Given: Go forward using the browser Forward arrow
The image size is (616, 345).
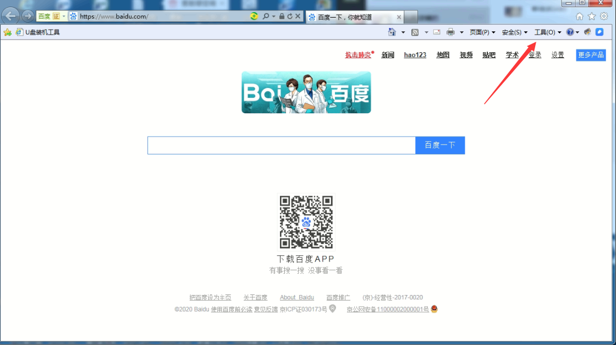Looking at the screenshot, I should (28, 16).
